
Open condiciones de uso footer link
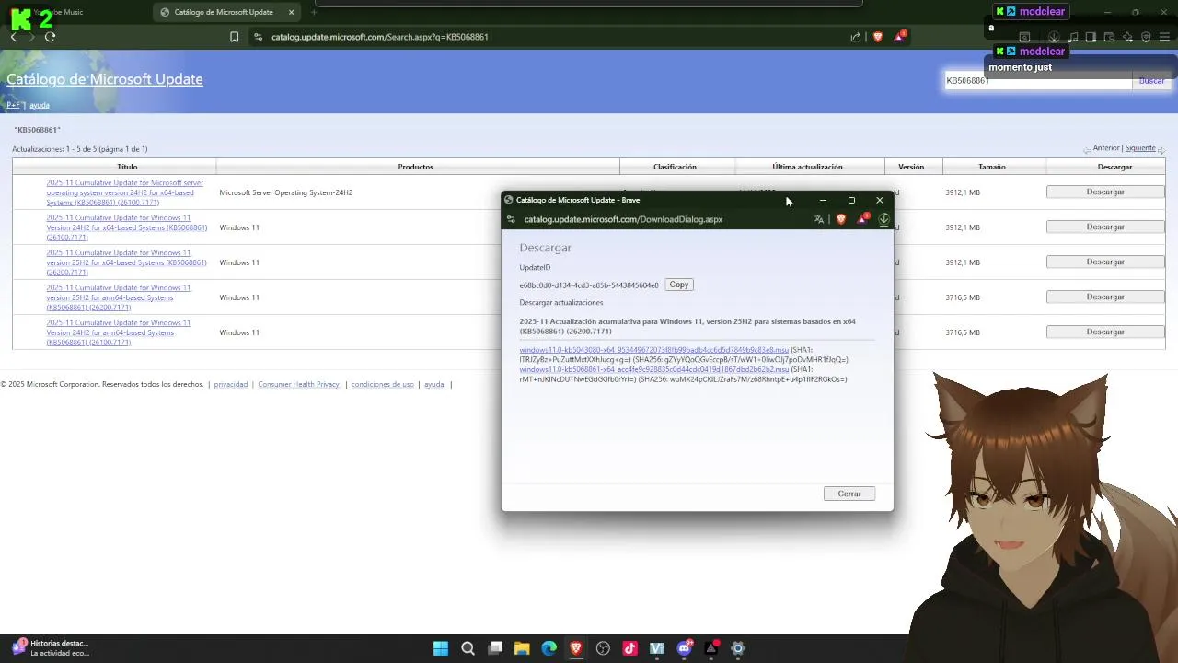point(382,384)
